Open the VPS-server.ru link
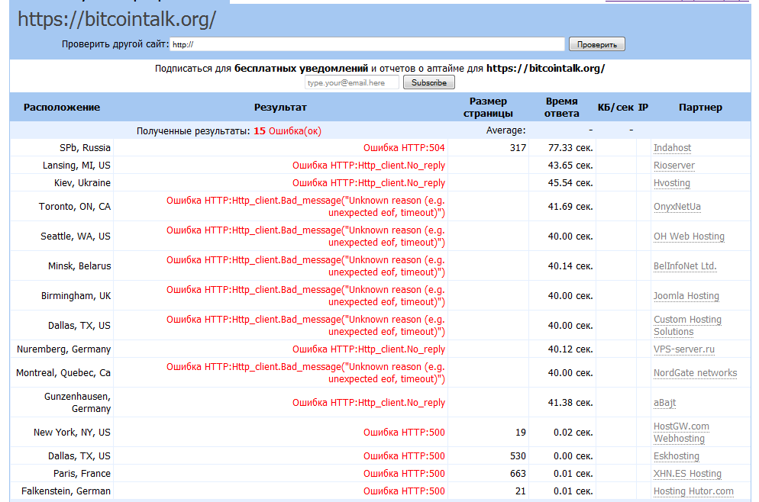Screen dimensions: 759x502 pyautogui.click(x=684, y=349)
